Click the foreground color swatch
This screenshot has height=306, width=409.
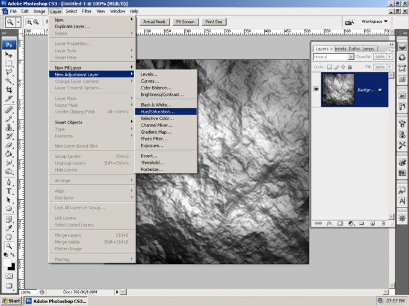pyautogui.click(x=7, y=263)
